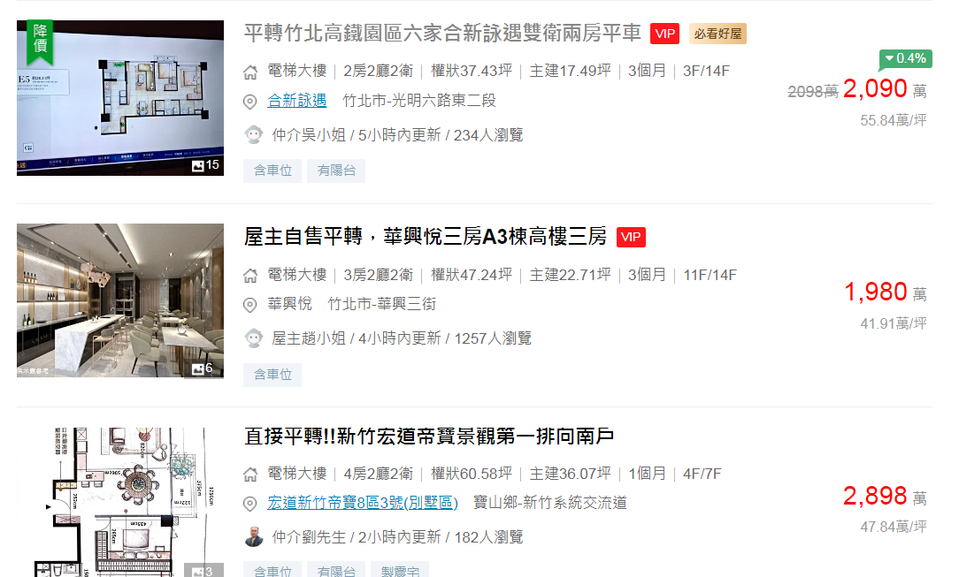The width and height of the screenshot is (959, 577).
Task: Click the 含車位 tag on 華興悅 listing
Action: click(x=272, y=375)
